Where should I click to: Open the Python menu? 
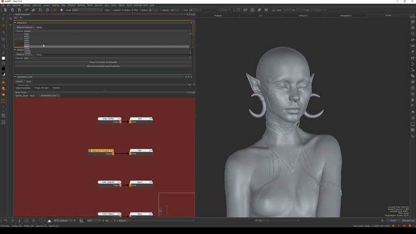pos(122,5)
